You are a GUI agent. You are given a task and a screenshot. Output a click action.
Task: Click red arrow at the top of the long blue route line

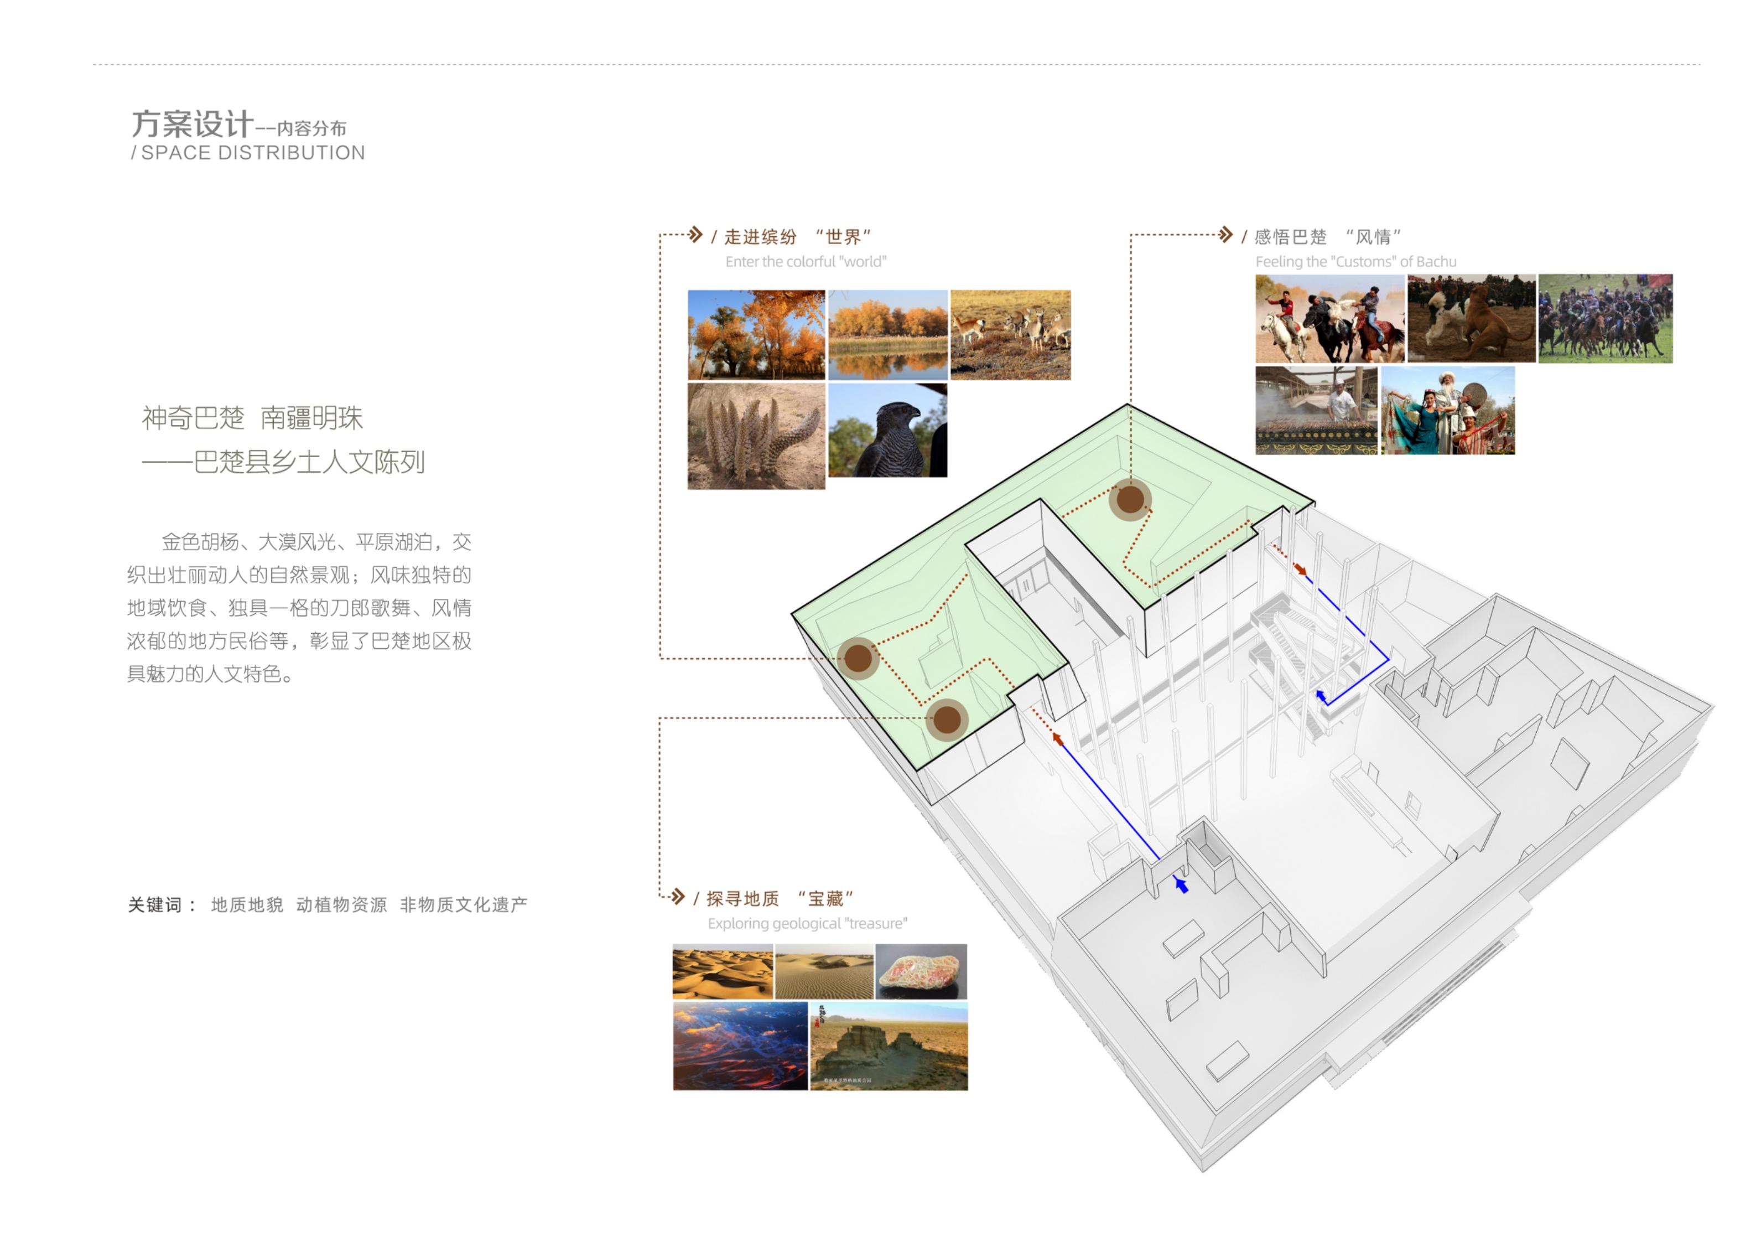point(1058,738)
